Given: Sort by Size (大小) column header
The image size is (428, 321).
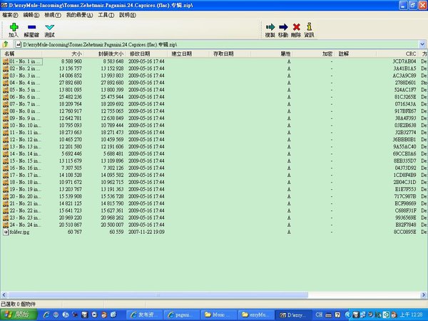Looking at the screenshot, I should pos(63,53).
